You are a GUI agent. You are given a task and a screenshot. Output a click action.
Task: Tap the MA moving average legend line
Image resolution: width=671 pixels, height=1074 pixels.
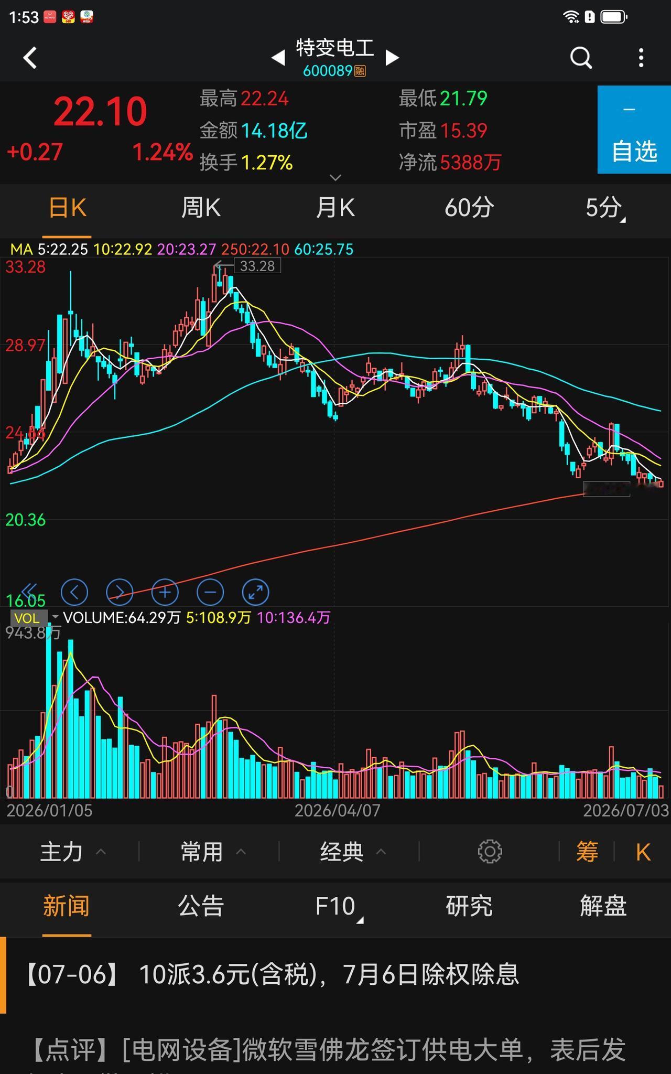182,249
